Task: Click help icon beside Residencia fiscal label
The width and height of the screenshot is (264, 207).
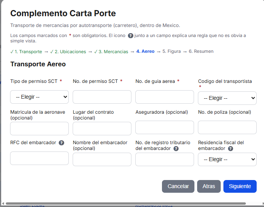Action: coord(230,148)
